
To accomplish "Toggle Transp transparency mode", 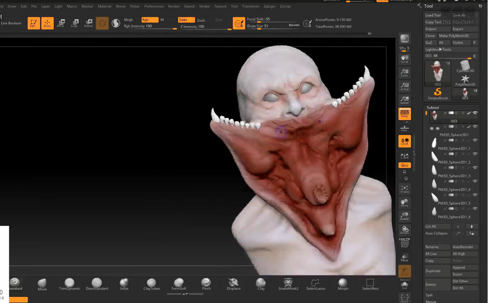I will pyautogui.click(x=404, y=257).
